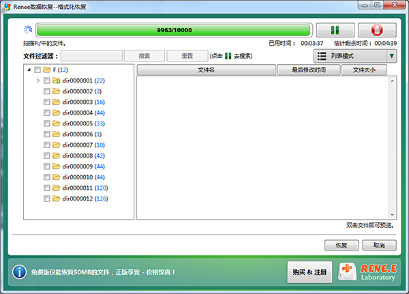The height and width of the screenshot is (294, 409).
Task: Select the F (12) root label
Action: coord(60,70)
